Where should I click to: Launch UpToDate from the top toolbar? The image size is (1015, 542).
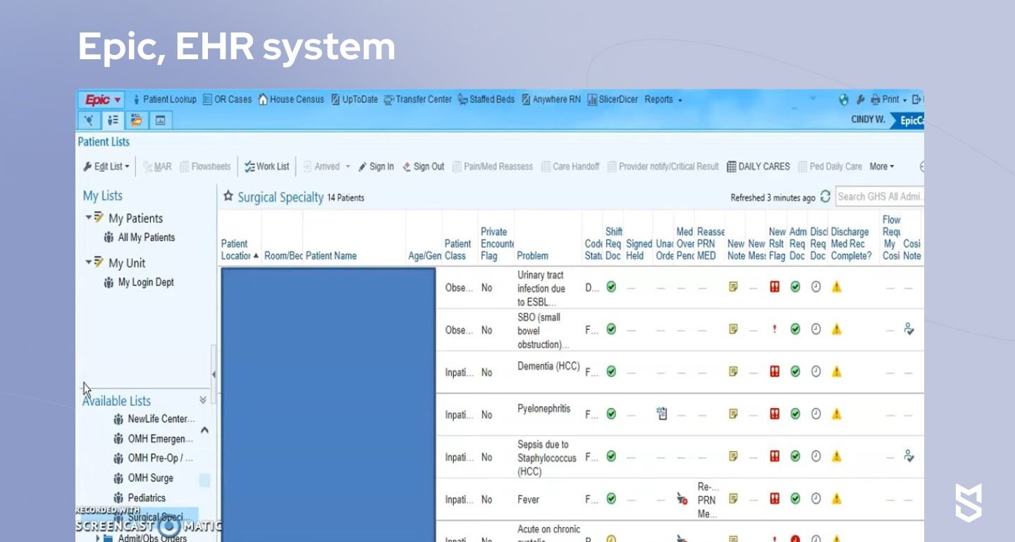[354, 99]
